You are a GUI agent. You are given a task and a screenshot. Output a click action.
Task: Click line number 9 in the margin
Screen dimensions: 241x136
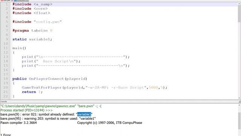click(x=7, y=39)
